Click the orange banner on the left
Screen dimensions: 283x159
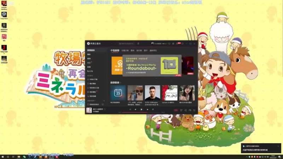tap(117, 65)
